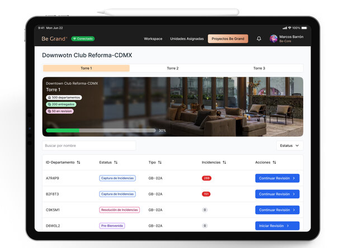Continue revision for department A7R4P9
This screenshot has height=248, width=343.
[277, 178]
